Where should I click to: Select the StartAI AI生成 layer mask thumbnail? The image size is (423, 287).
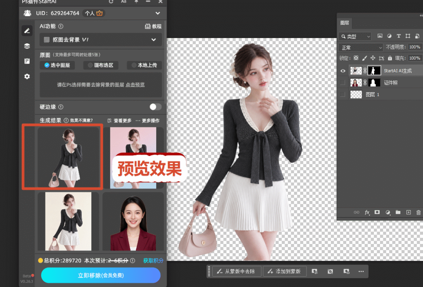tap(374, 71)
